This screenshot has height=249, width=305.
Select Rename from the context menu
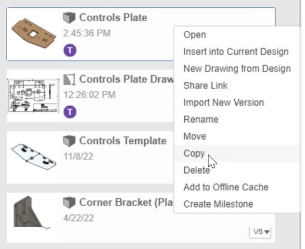201,119
